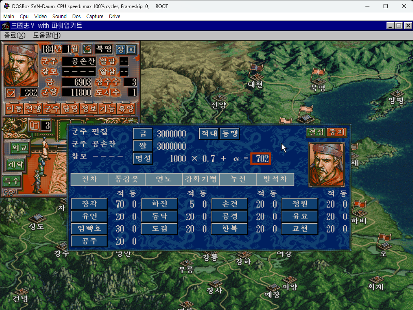The image size is (413, 310).
Task: Choose ruler 한복 button
Action: (229, 228)
